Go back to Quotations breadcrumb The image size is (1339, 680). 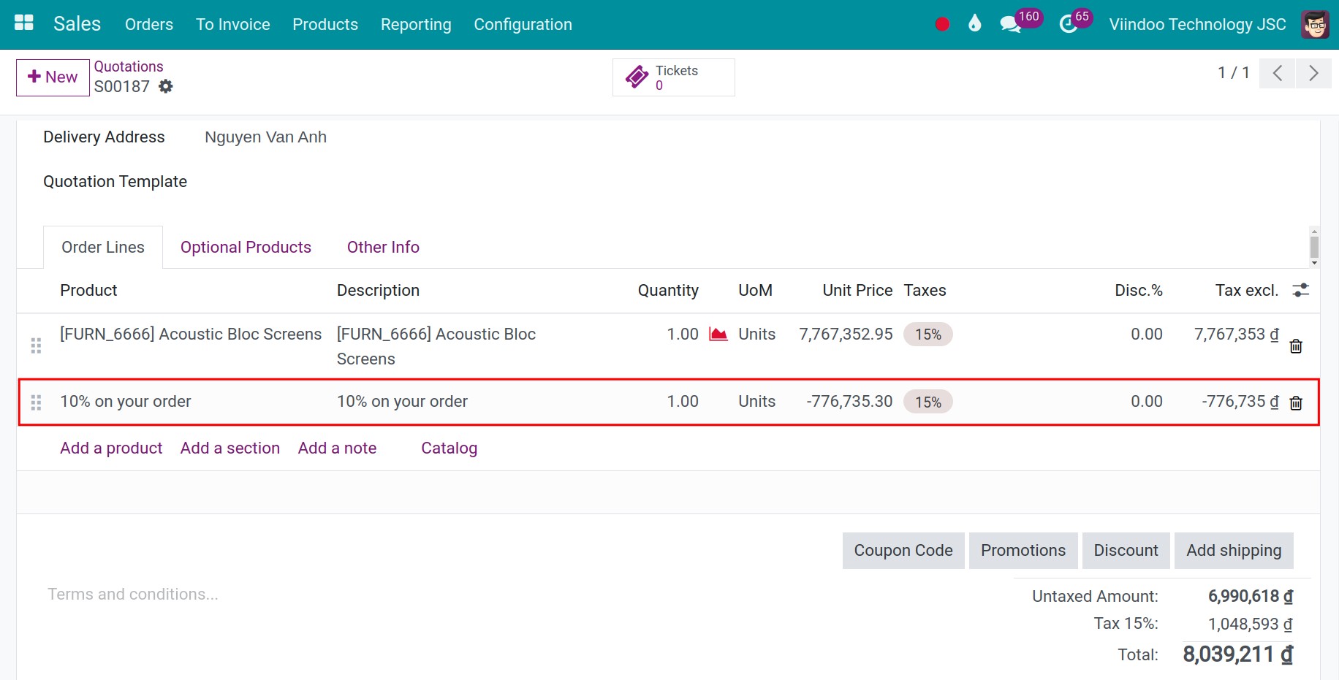(129, 66)
